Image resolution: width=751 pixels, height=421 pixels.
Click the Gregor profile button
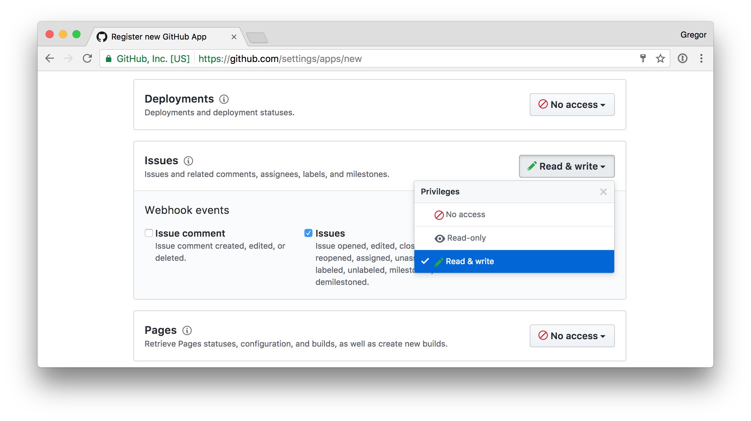693,35
